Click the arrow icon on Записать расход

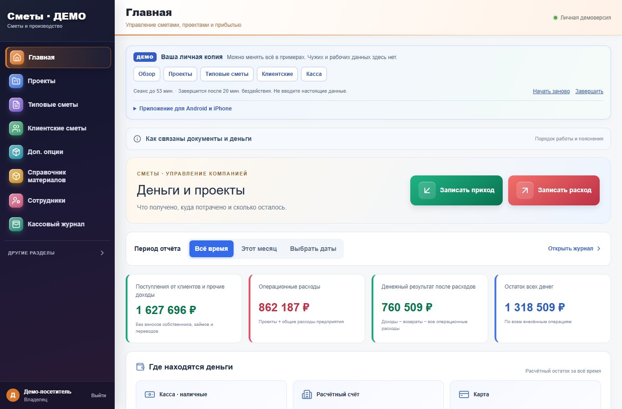(525, 190)
